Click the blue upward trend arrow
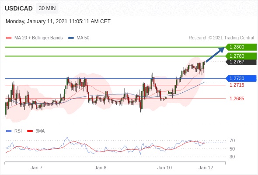Viewport: 258px width, 175px height. click(215, 55)
